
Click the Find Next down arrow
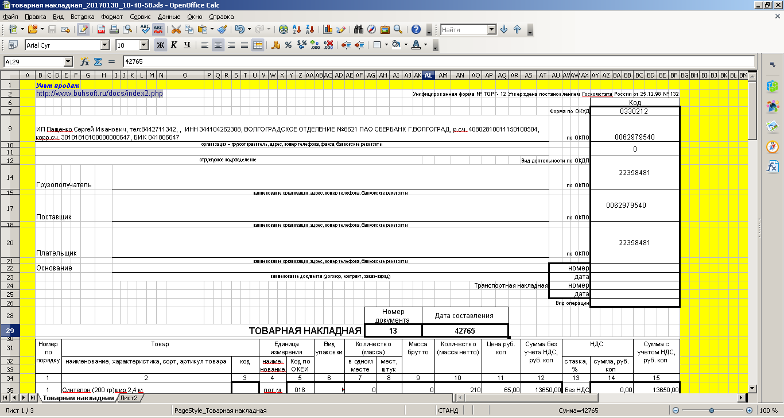point(504,30)
